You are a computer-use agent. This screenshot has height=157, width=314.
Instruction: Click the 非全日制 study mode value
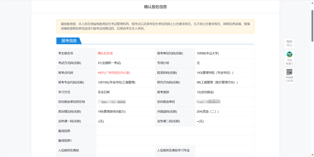coord(104,92)
